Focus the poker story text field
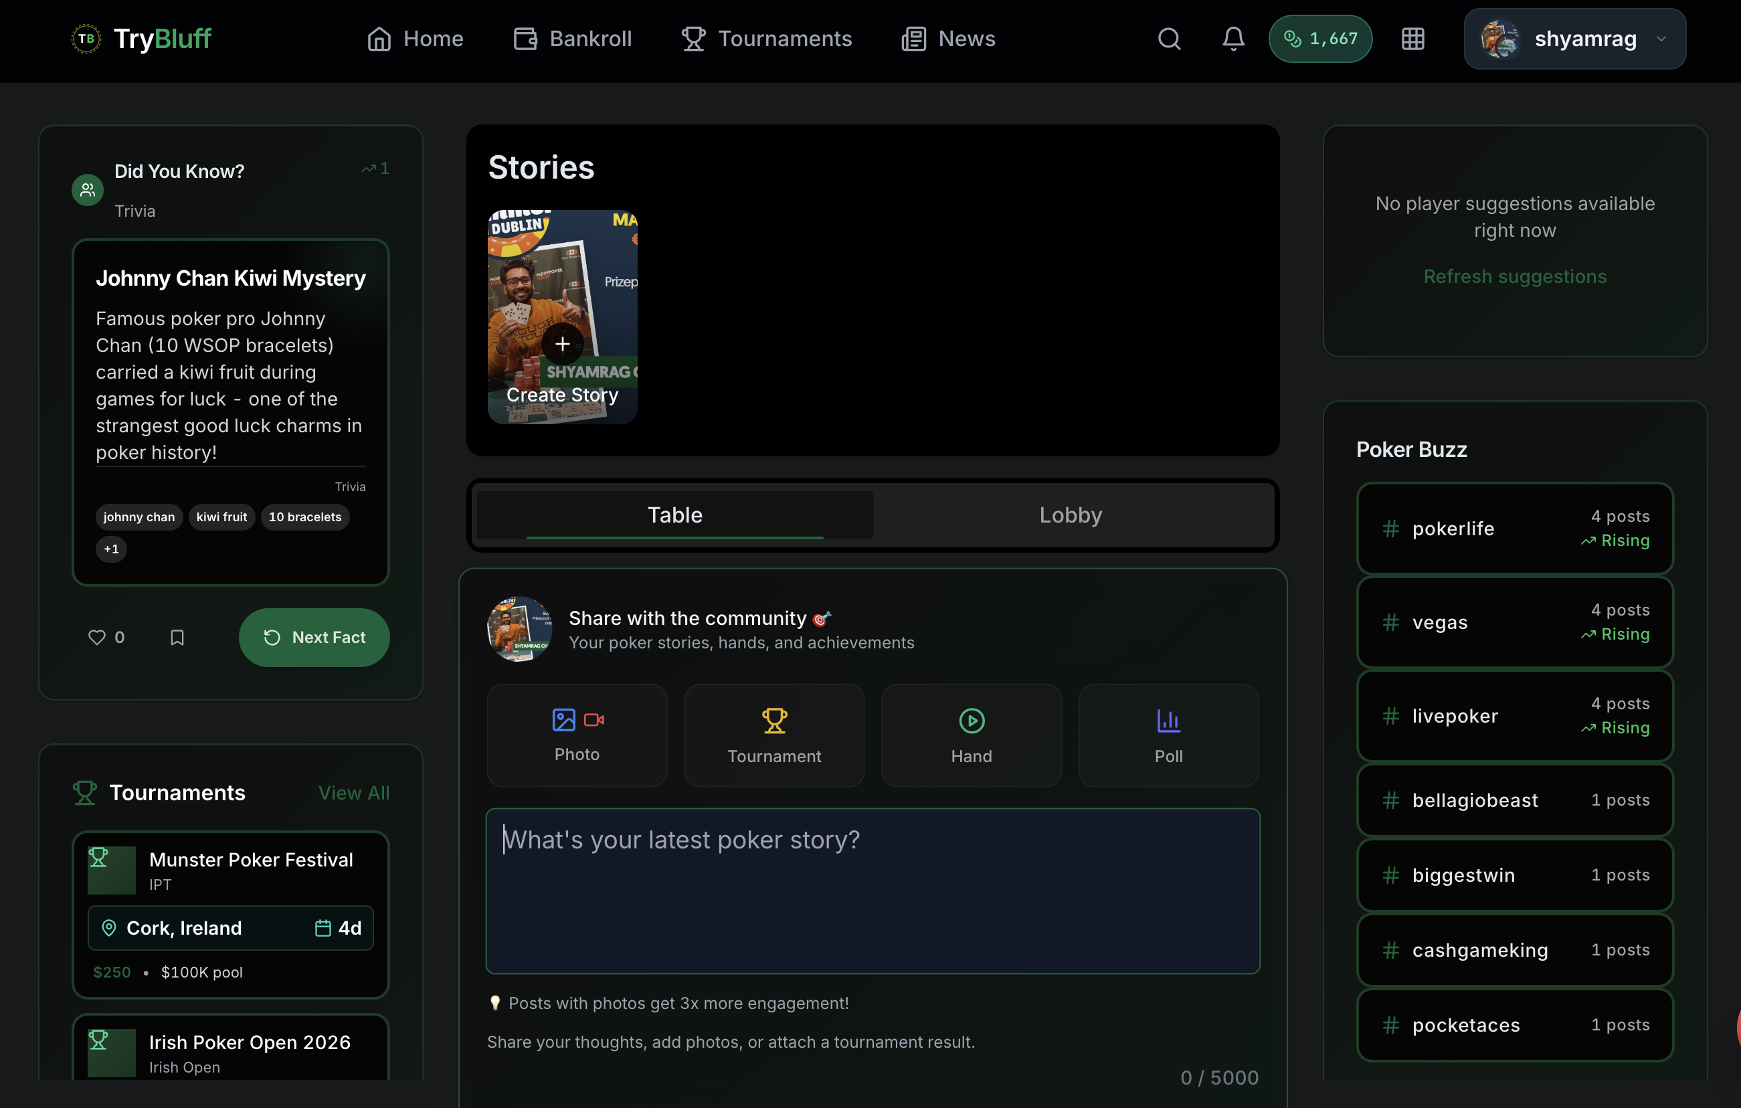Screen dimensions: 1741x1108 click(872, 891)
